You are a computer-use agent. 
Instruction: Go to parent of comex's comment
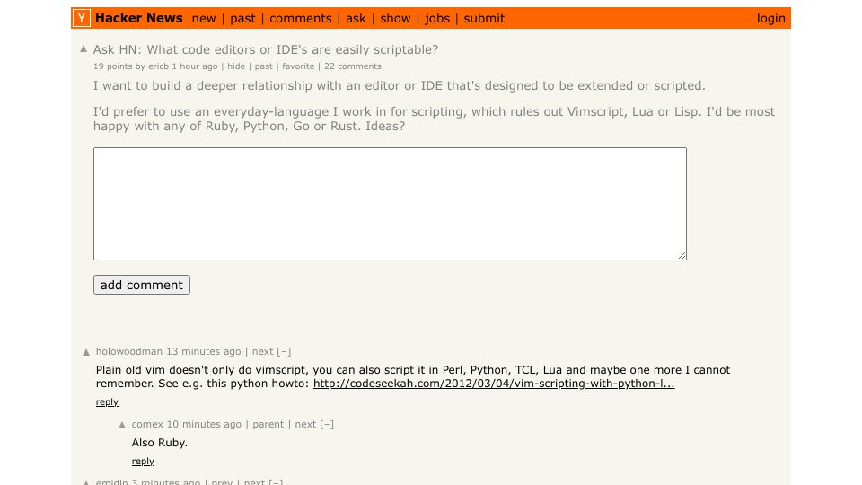268,424
